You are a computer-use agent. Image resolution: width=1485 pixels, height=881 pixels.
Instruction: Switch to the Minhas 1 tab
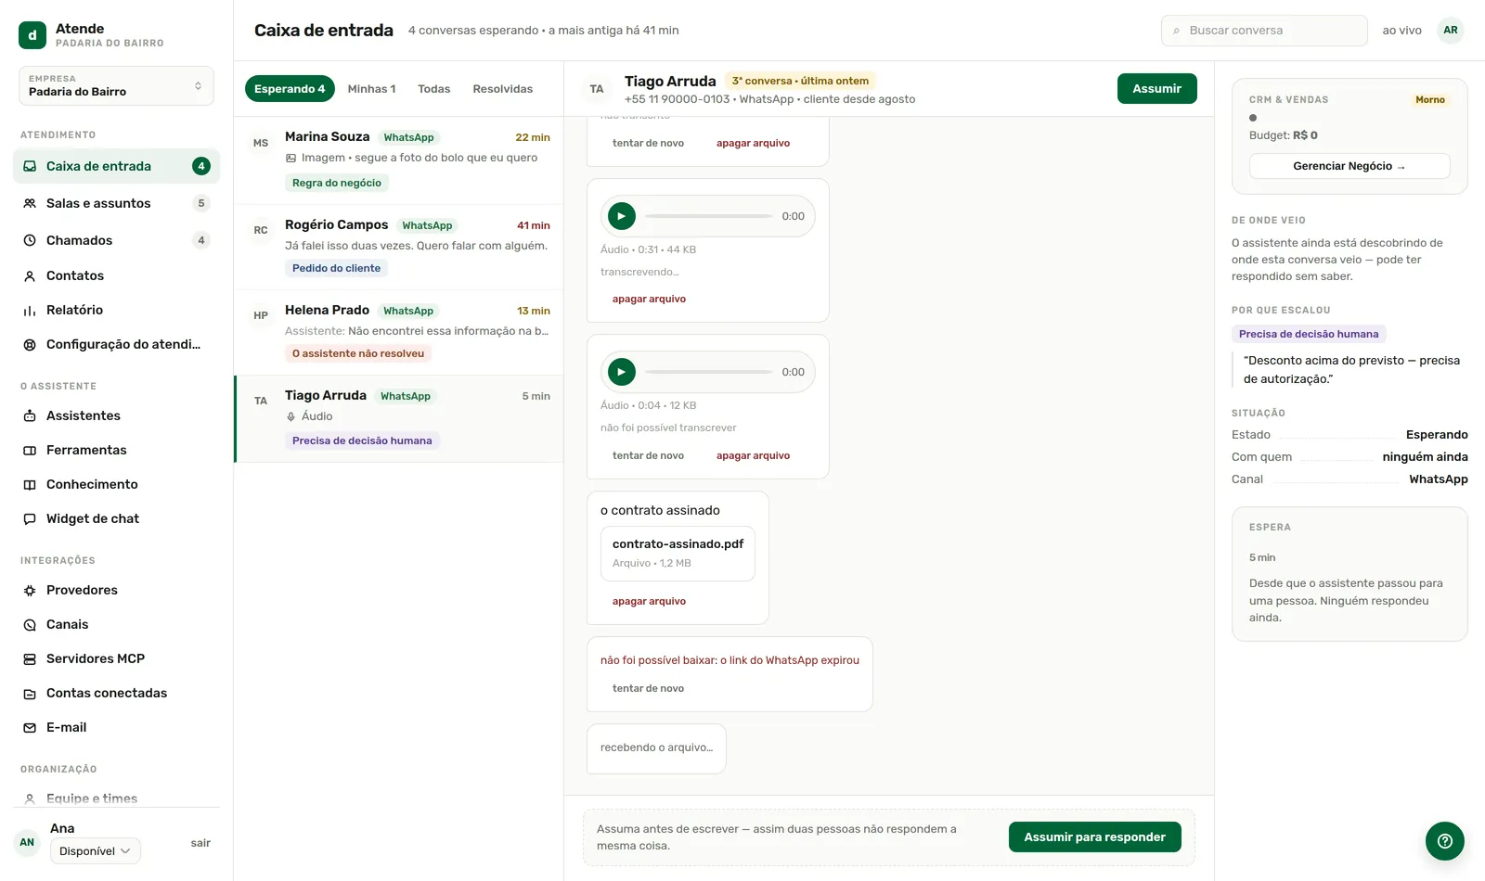click(371, 89)
